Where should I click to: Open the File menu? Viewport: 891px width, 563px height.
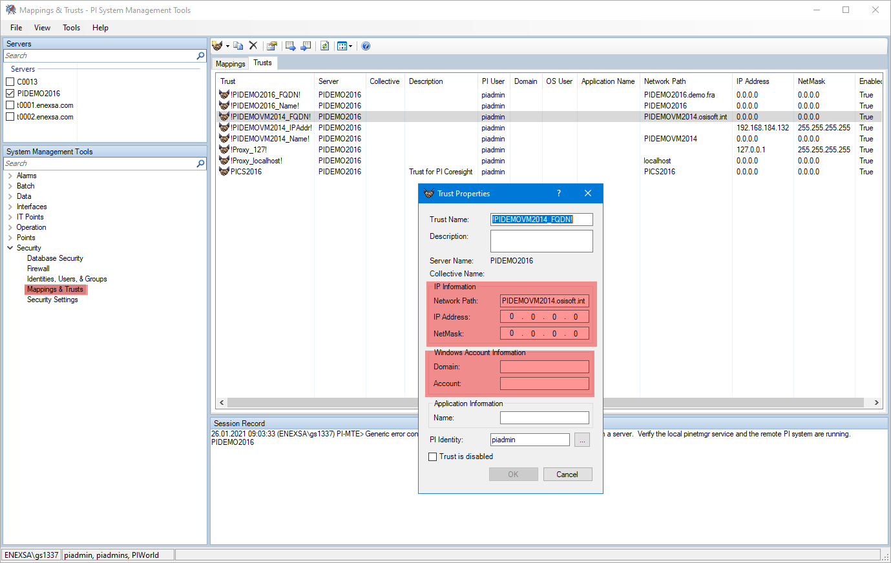tap(16, 28)
